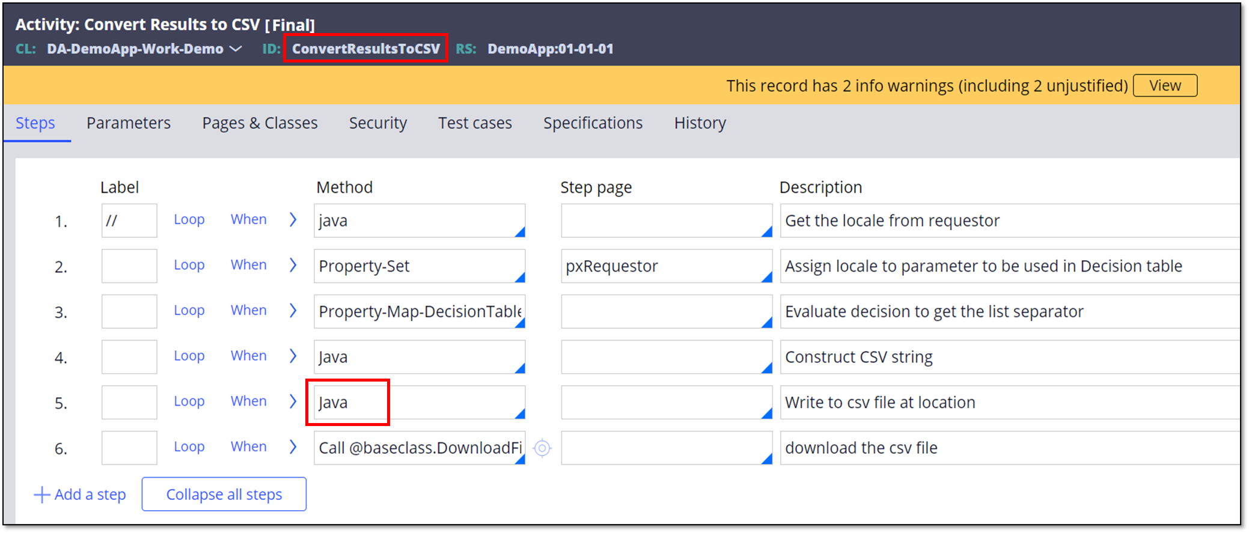Image resolution: width=1249 pixels, height=533 pixels.
Task: Click Loop link on step 1
Action: pyautogui.click(x=189, y=219)
